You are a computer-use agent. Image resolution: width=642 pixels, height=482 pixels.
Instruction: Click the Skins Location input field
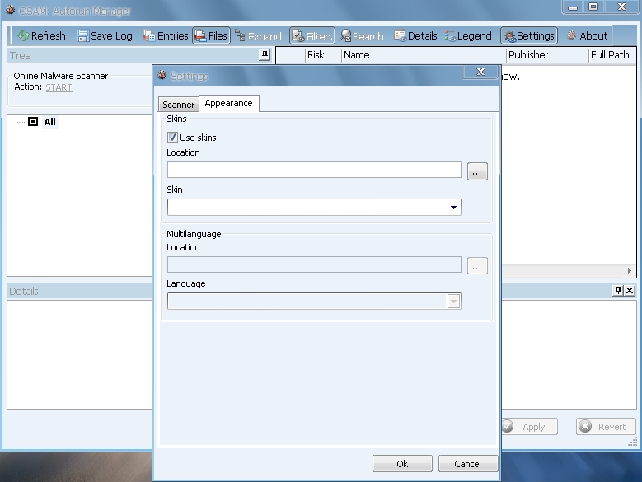click(x=314, y=170)
